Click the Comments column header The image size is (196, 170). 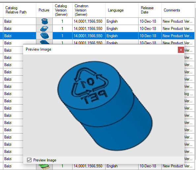(x=178, y=10)
